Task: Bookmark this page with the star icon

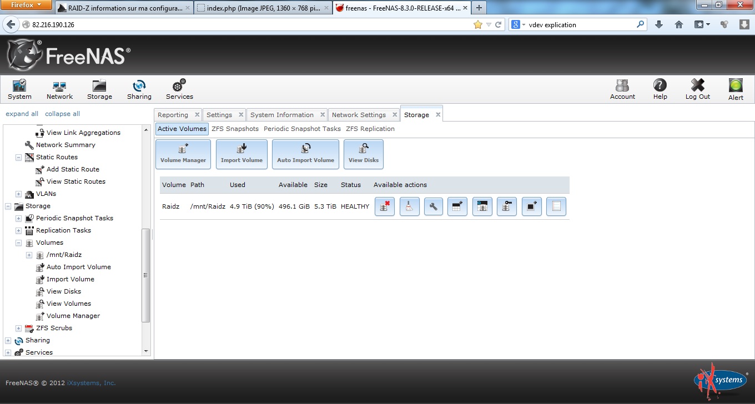Action: (x=477, y=24)
